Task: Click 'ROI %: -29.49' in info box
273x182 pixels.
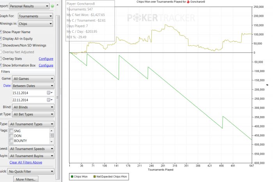Action: 76,37
